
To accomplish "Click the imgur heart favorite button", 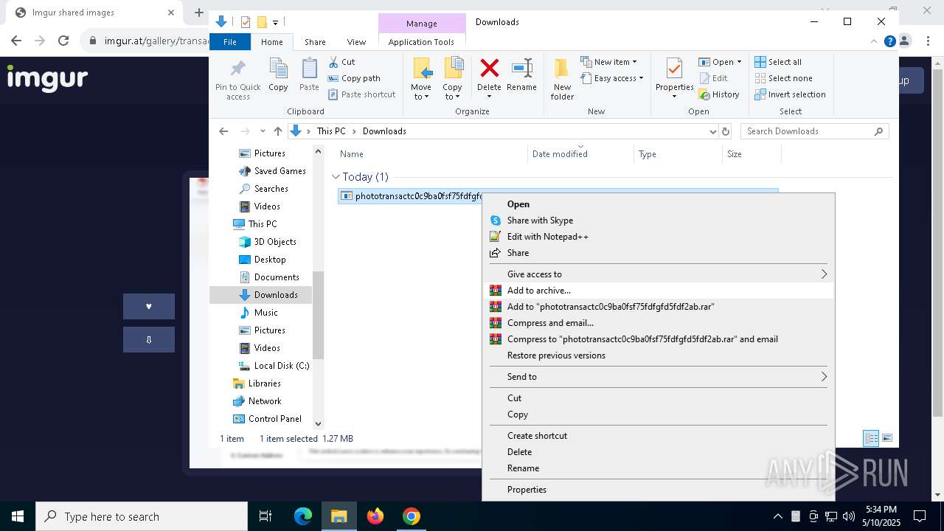I will (x=149, y=306).
